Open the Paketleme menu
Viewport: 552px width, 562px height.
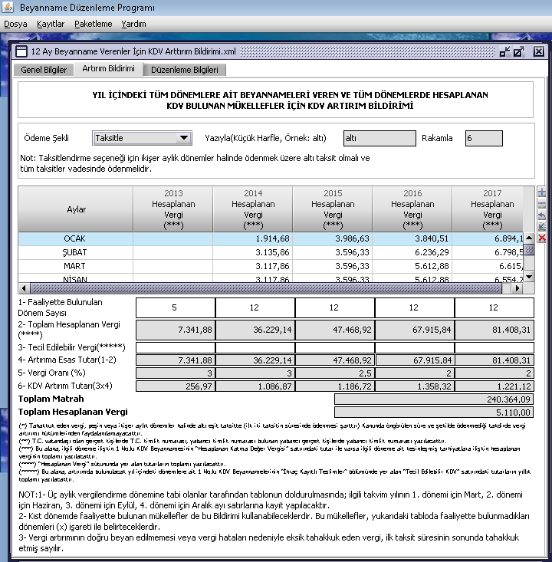point(94,24)
